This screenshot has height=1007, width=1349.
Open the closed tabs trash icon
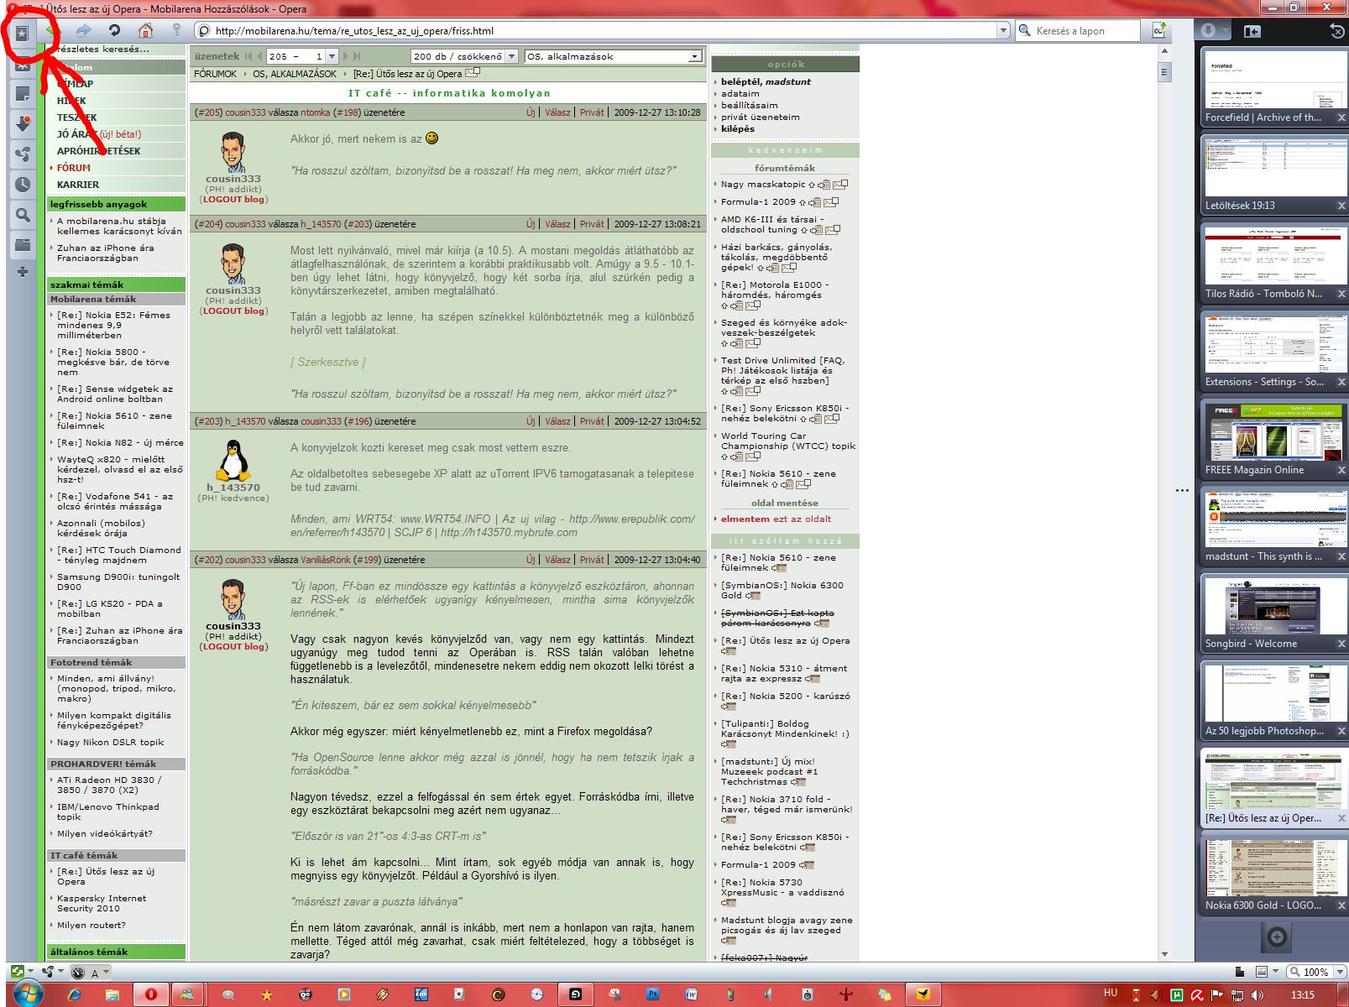click(x=1337, y=31)
